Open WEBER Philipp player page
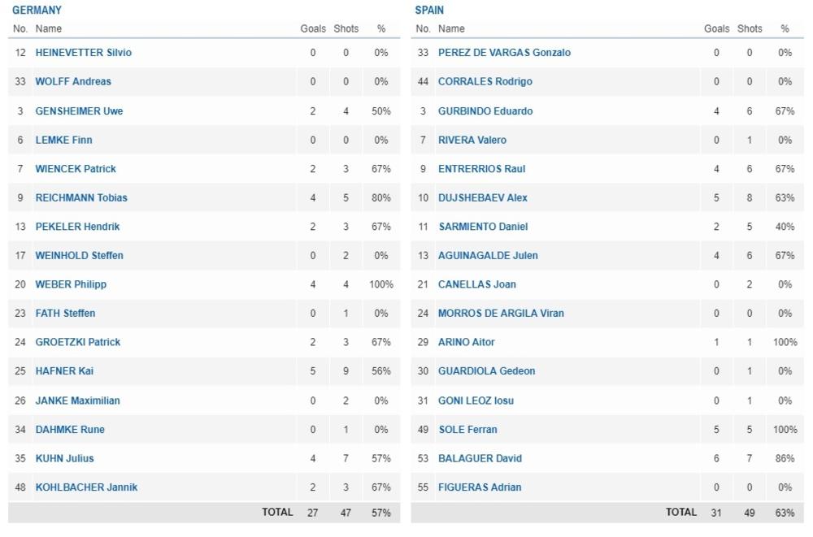Image resolution: width=813 pixels, height=537 pixels. (x=71, y=284)
